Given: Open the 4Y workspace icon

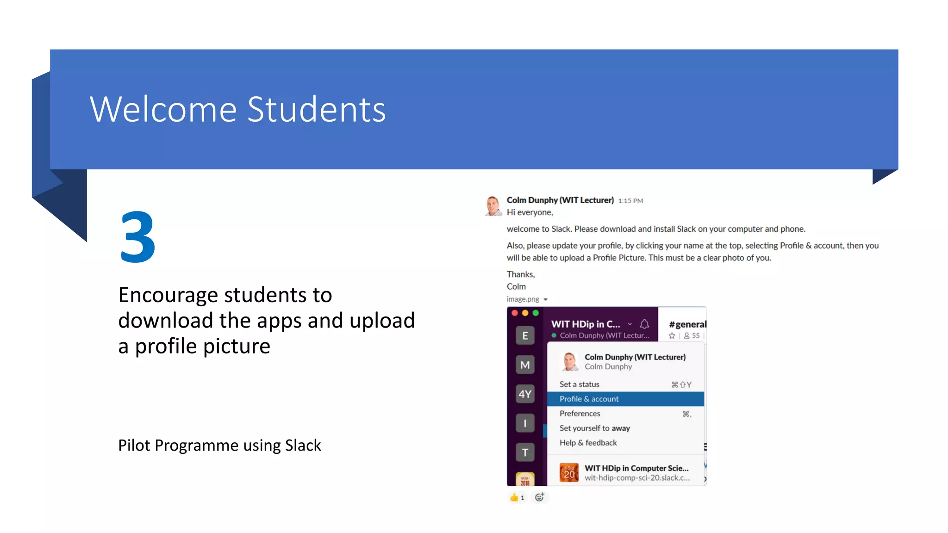Looking at the screenshot, I should click(525, 394).
